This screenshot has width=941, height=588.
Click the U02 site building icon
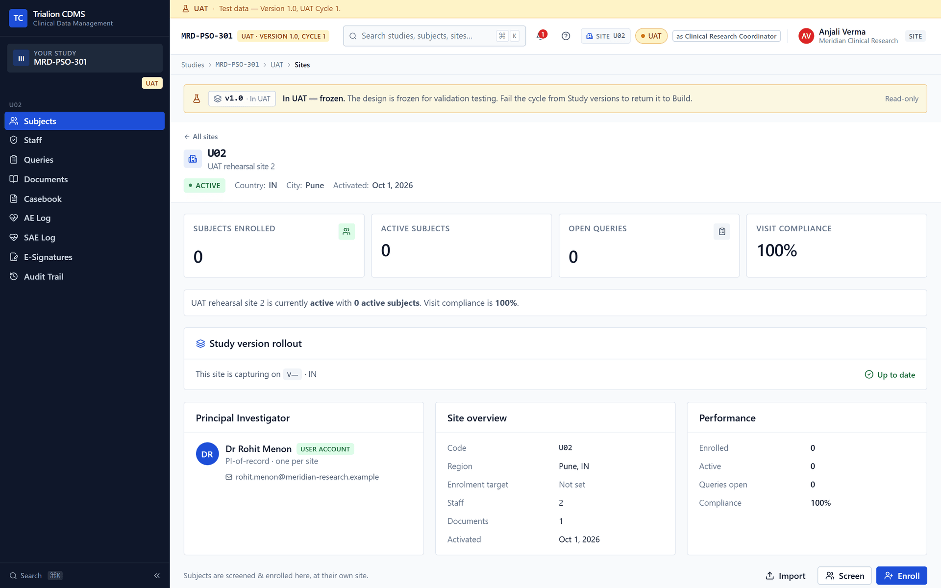193,159
